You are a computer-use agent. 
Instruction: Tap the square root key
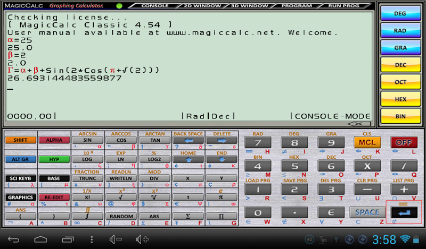[121, 198]
